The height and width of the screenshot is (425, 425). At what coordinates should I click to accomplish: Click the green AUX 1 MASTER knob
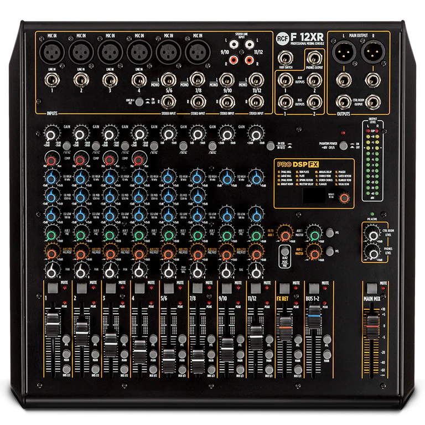(314, 235)
